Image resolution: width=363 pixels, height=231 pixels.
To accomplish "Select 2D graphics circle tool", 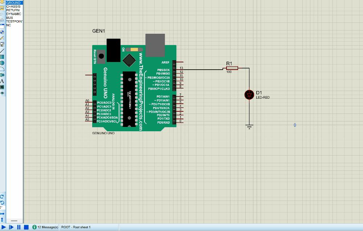I will coord(2,63).
